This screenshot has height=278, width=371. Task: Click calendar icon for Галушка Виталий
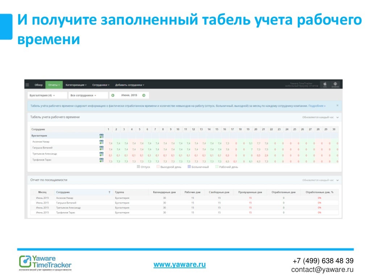[101, 148]
